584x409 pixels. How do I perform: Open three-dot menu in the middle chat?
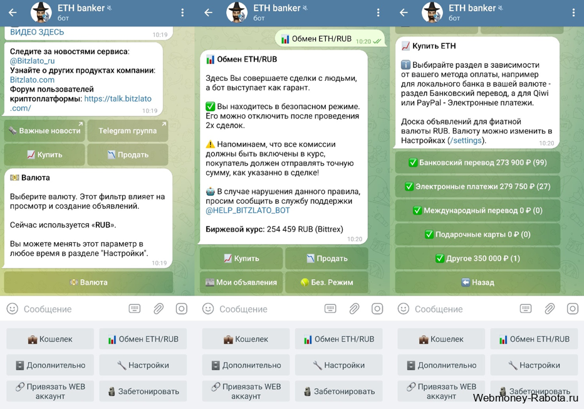click(x=378, y=13)
